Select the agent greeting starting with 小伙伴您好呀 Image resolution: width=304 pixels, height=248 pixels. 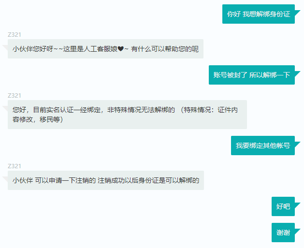105,49
